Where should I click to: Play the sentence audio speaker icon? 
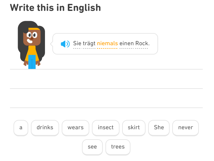tap(65, 44)
